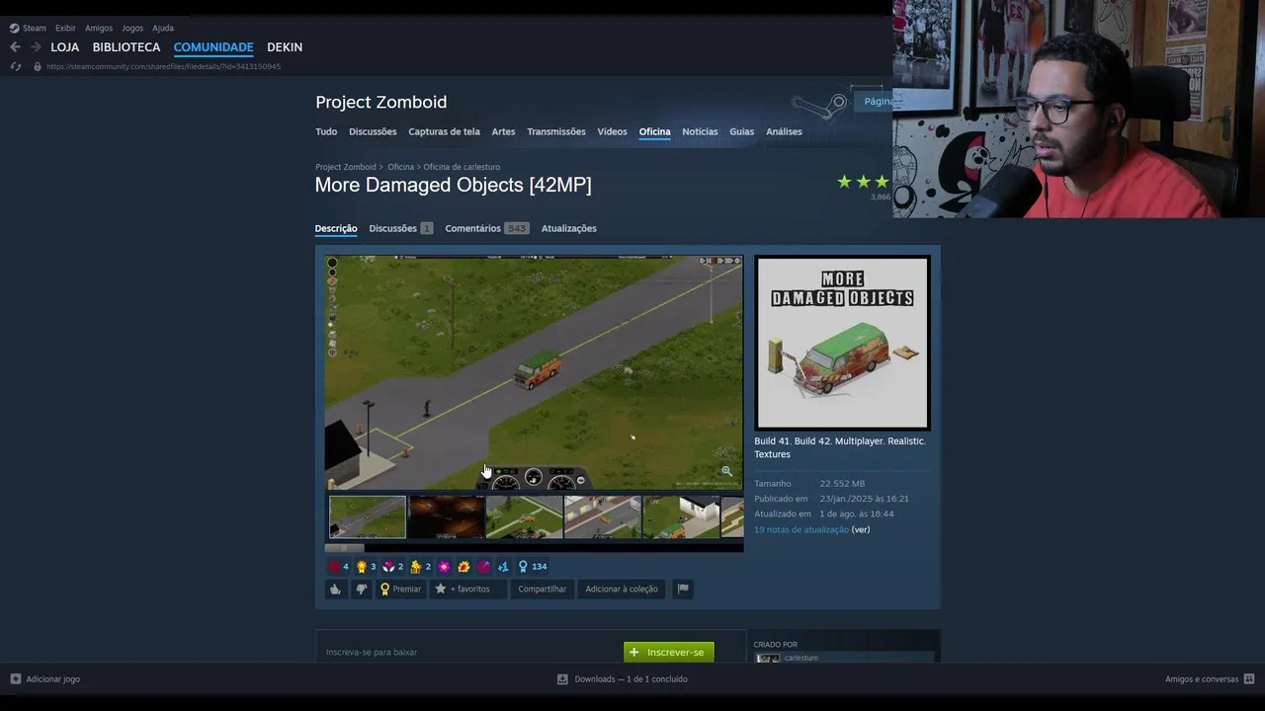Open the Exibir menu
This screenshot has width=1265, height=711.
point(65,28)
